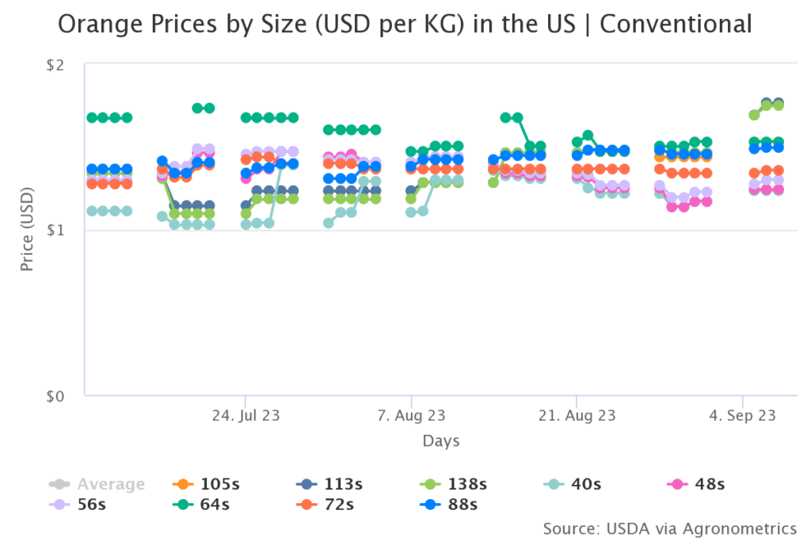Click the Days x-axis title
811x541 pixels.
pyautogui.click(x=441, y=440)
